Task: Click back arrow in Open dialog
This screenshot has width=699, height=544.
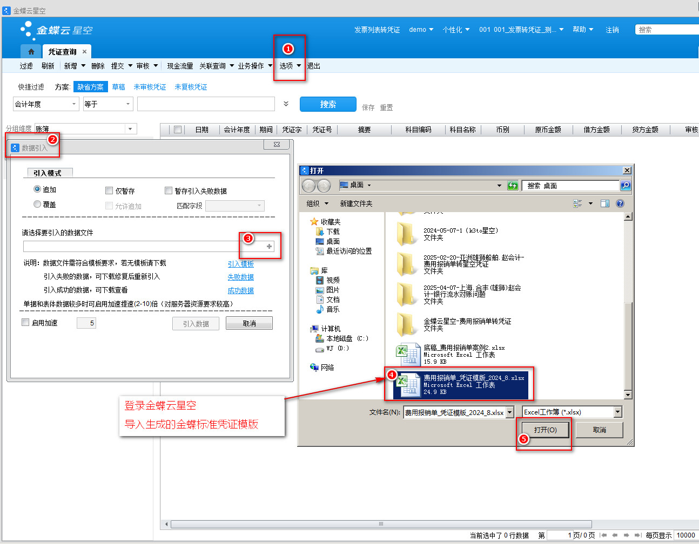Action: (308, 186)
